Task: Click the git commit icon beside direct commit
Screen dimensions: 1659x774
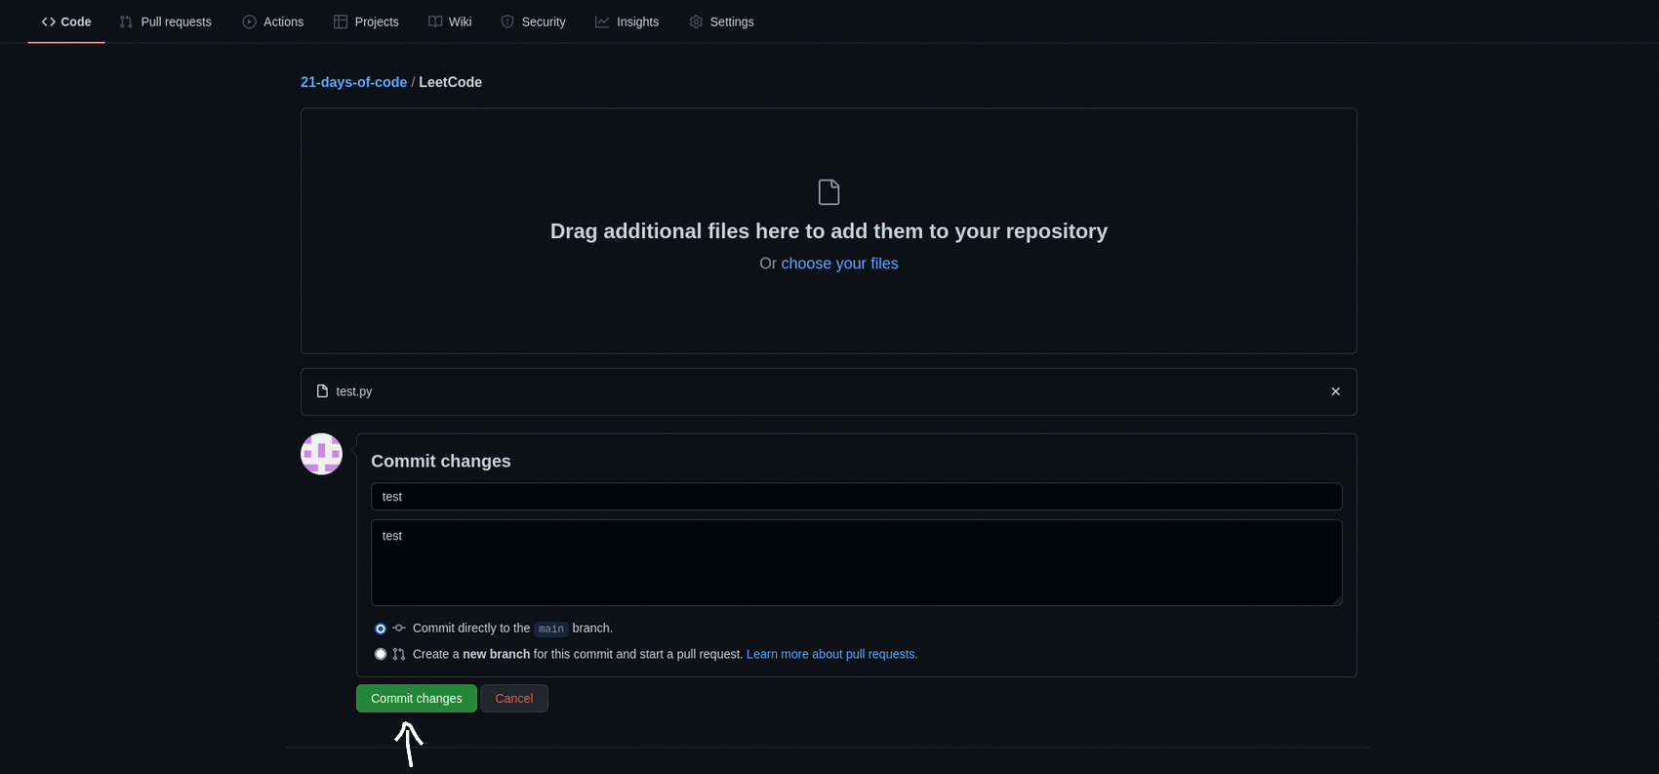Action: pyautogui.click(x=399, y=628)
